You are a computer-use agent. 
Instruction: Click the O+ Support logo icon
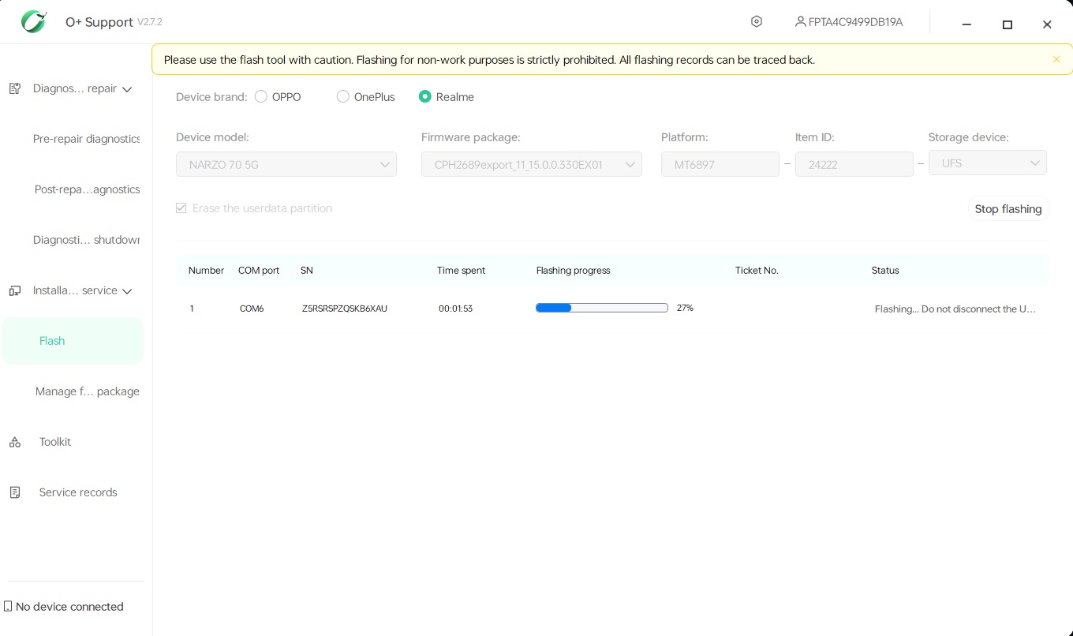tap(34, 21)
